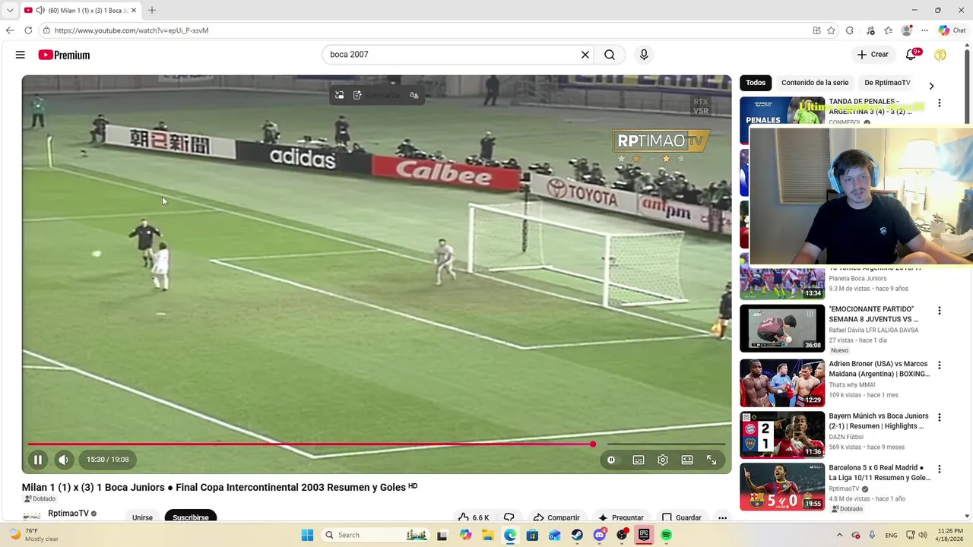Open the YouTube account avatar menu
The image size is (973, 547).
coord(940,55)
